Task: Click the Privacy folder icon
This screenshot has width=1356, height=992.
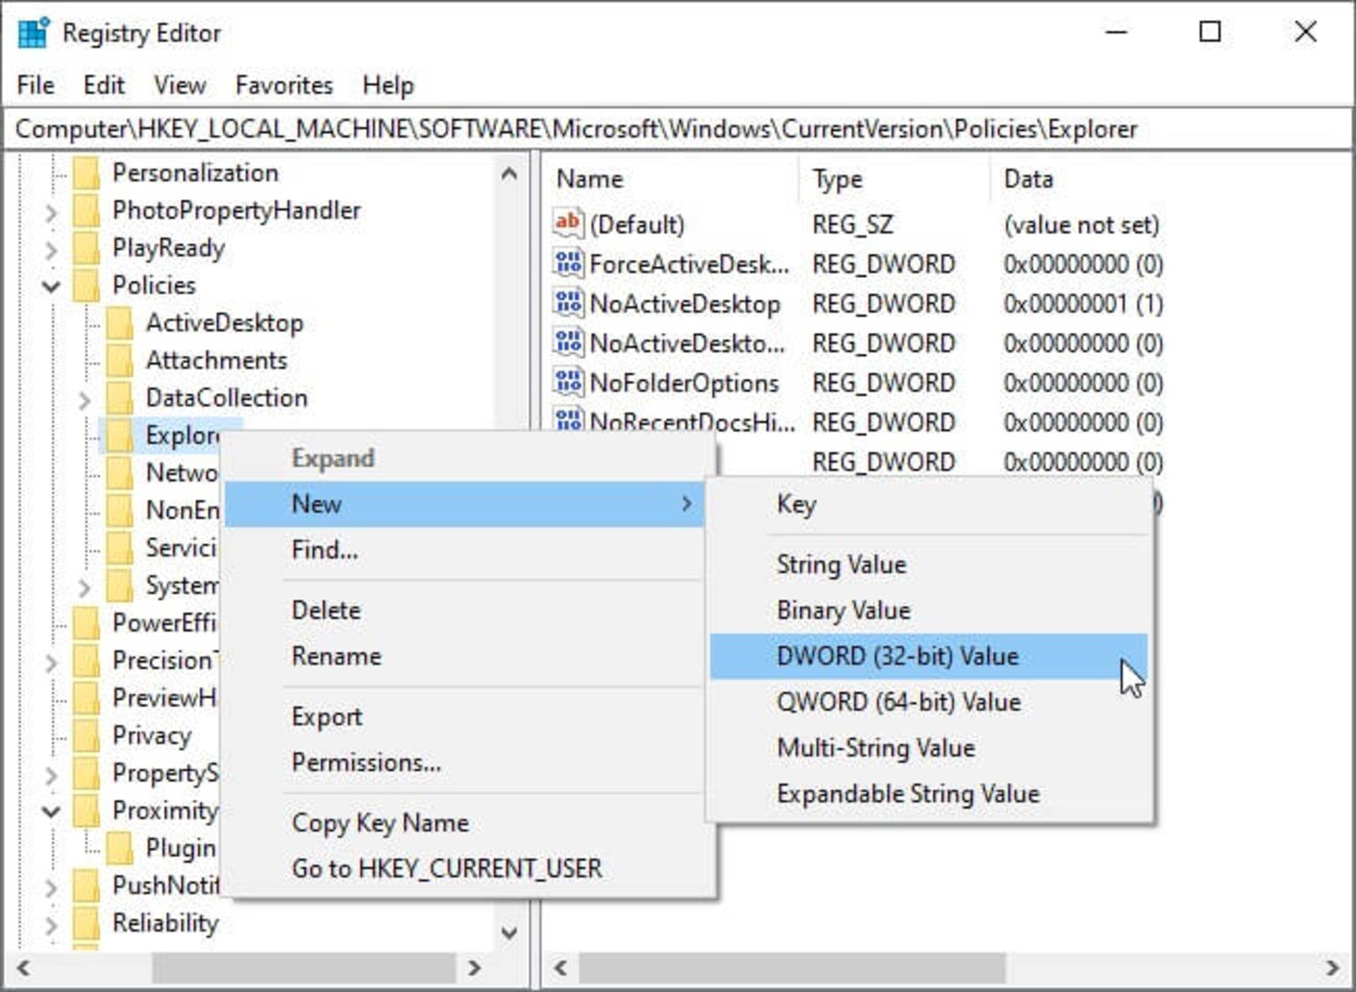Action: tap(87, 736)
